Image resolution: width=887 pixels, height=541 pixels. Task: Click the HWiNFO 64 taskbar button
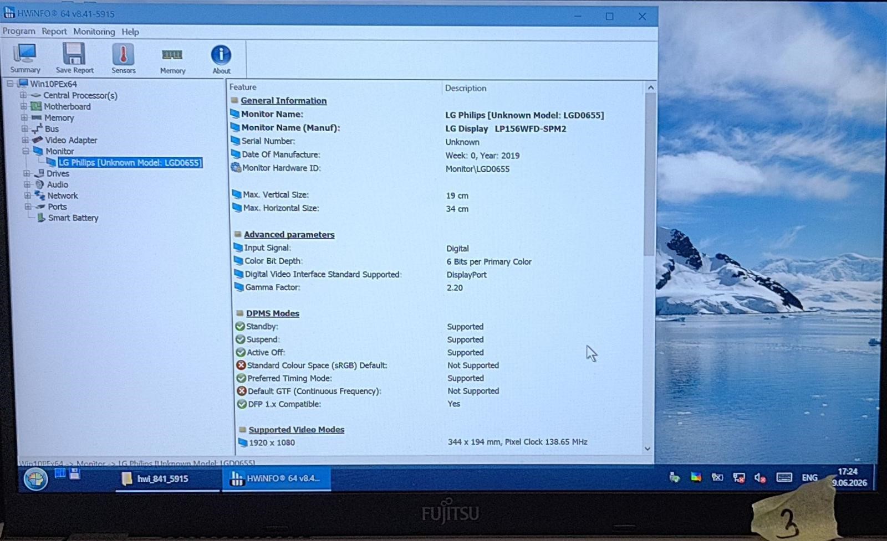(x=277, y=478)
